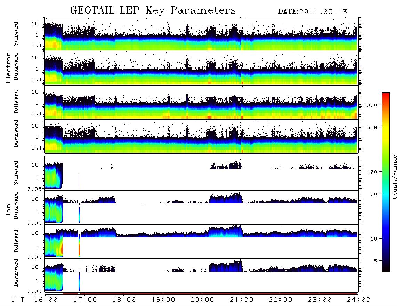
Task: Click the colorbar '100' tick label
Action: 372,172
